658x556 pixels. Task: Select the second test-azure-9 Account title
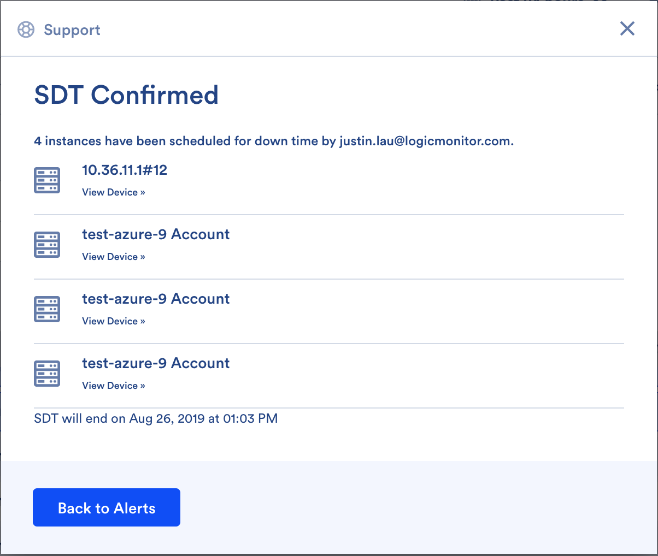tap(156, 299)
